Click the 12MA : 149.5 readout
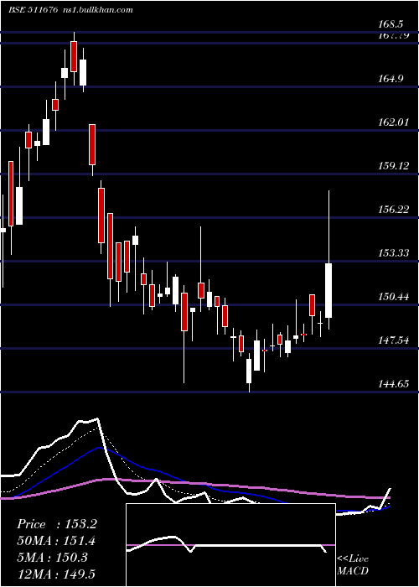Screen dimensions: 419x587 point(56,574)
